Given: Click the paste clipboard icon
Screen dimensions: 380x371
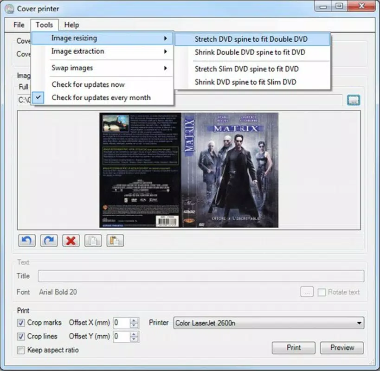Looking at the screenshot, I should tap(115, 241).
